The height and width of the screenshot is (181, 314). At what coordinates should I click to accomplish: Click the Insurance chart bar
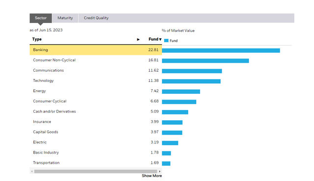click(x=172, y=122)
